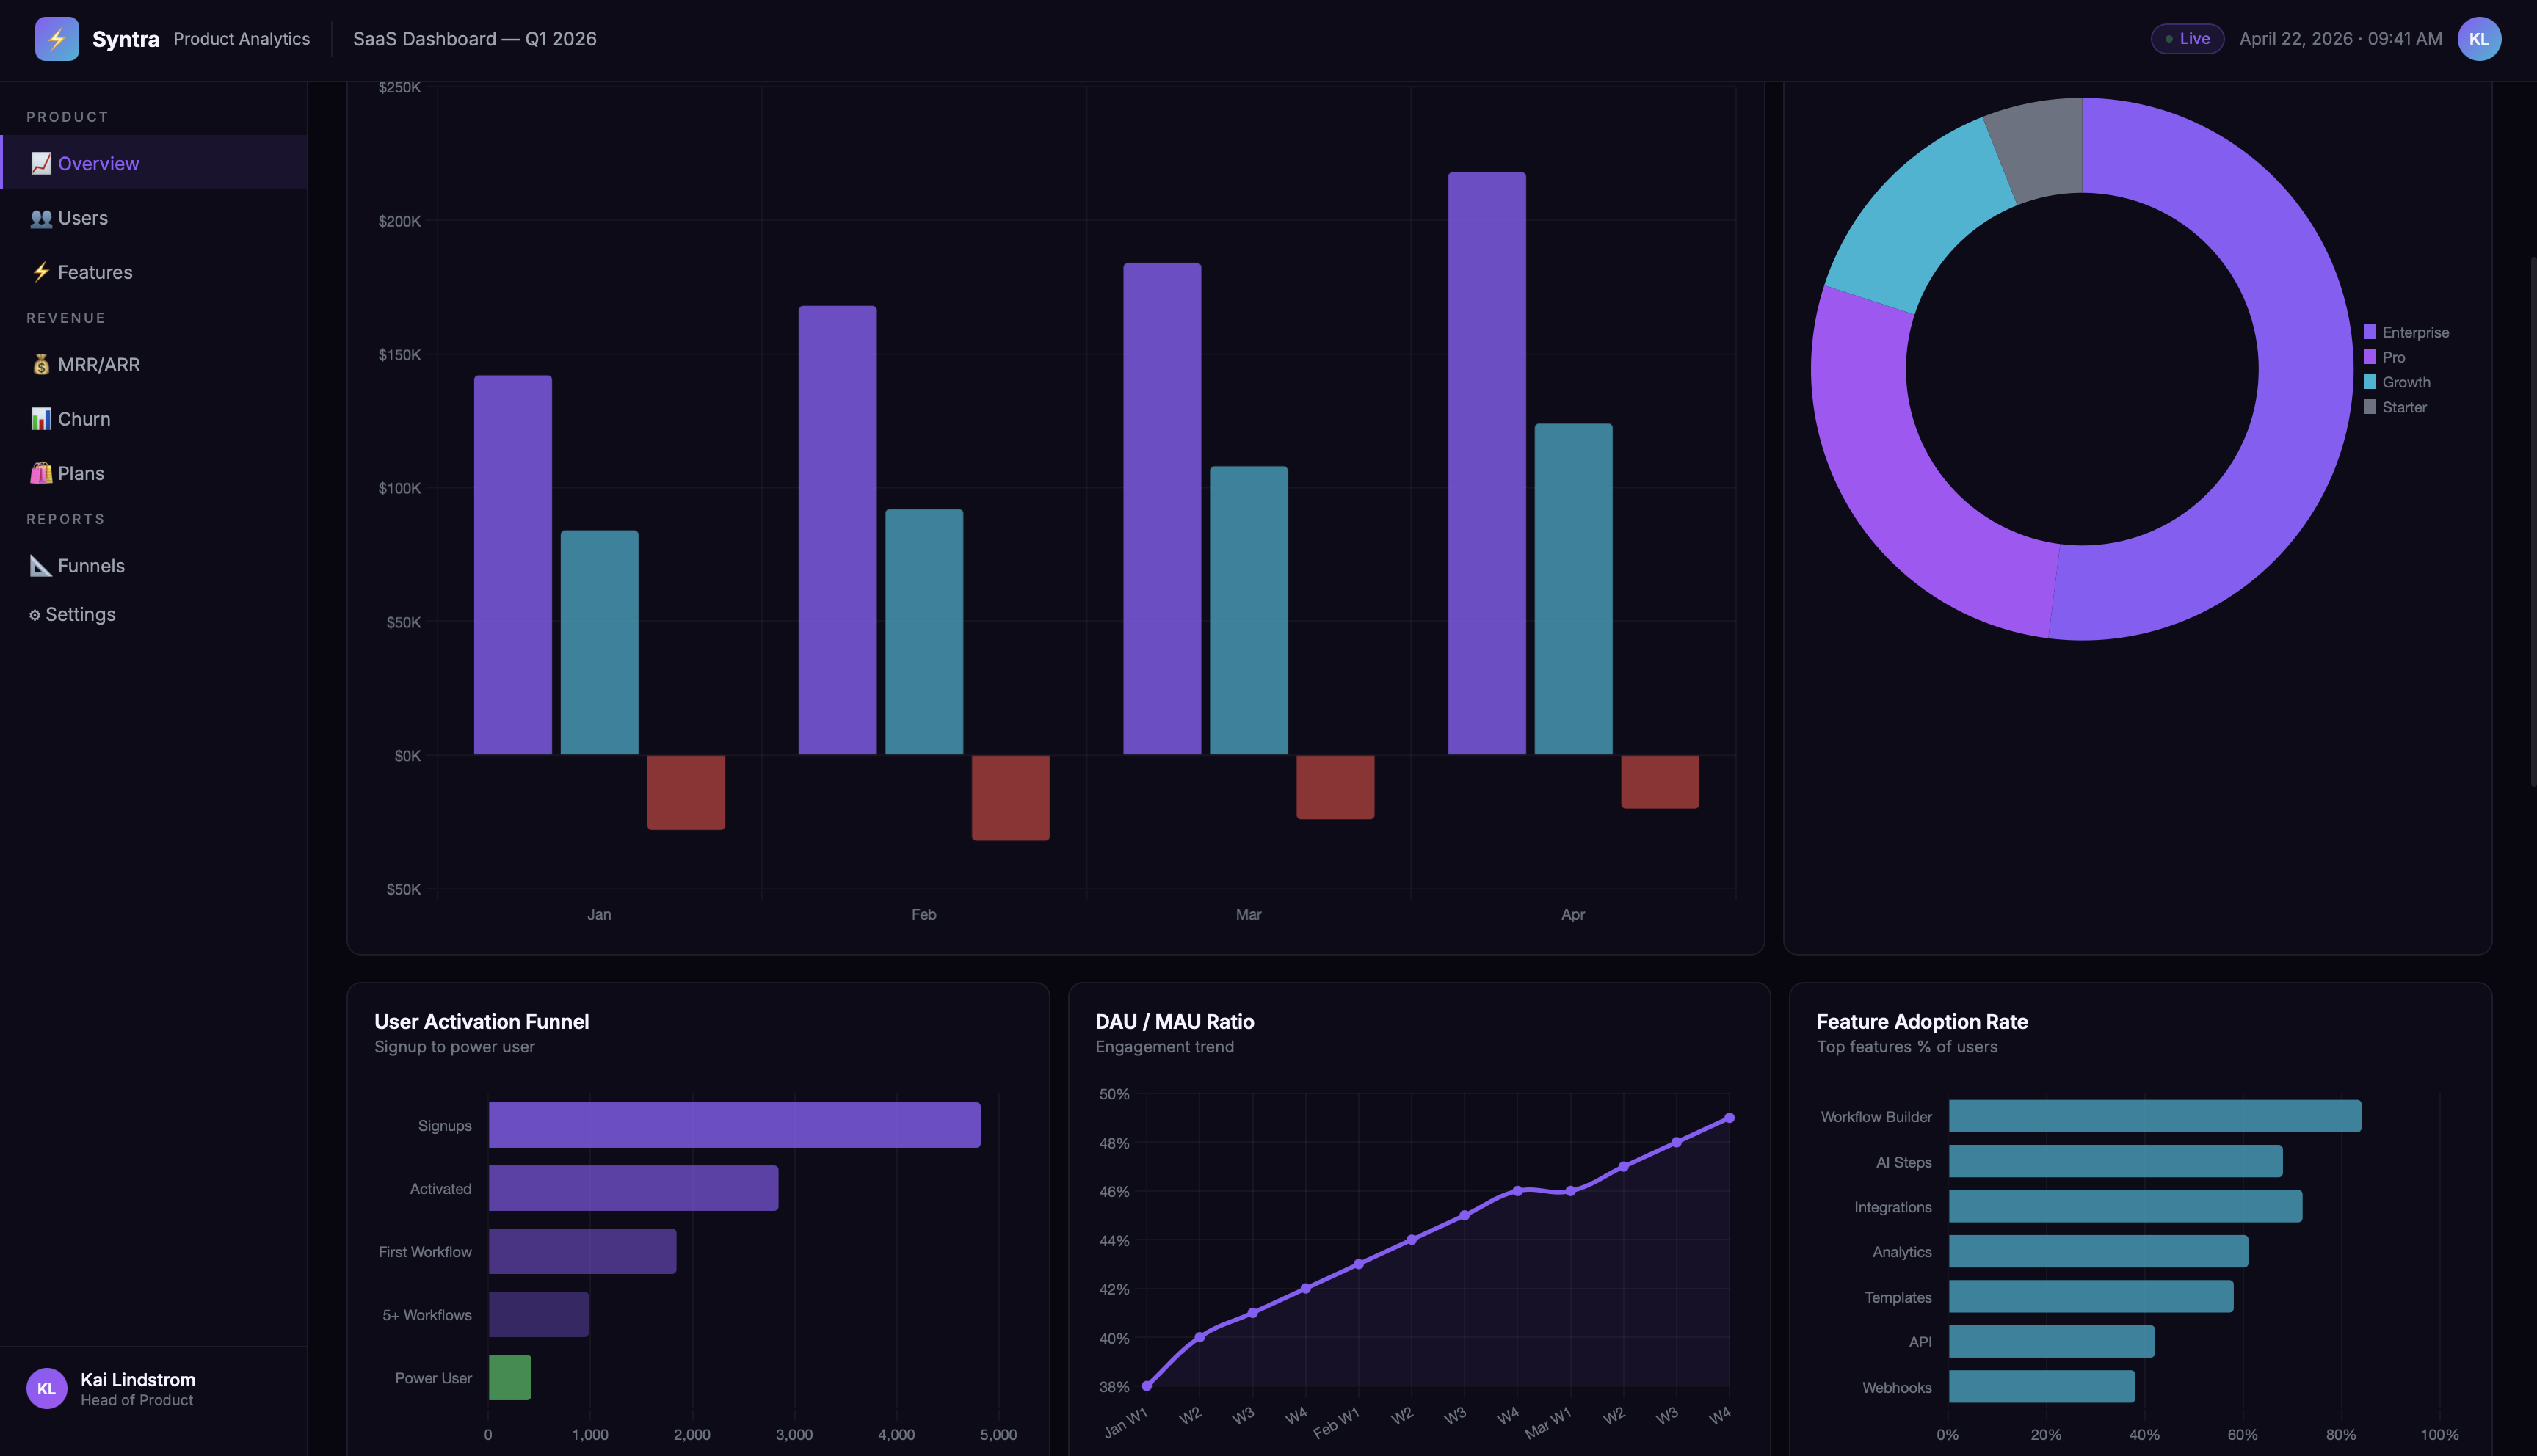The width and height of the screenshot is (2537, 1456).
Task: Click the Engagement trend subtitle
Action: [x=1164, y=1046]
